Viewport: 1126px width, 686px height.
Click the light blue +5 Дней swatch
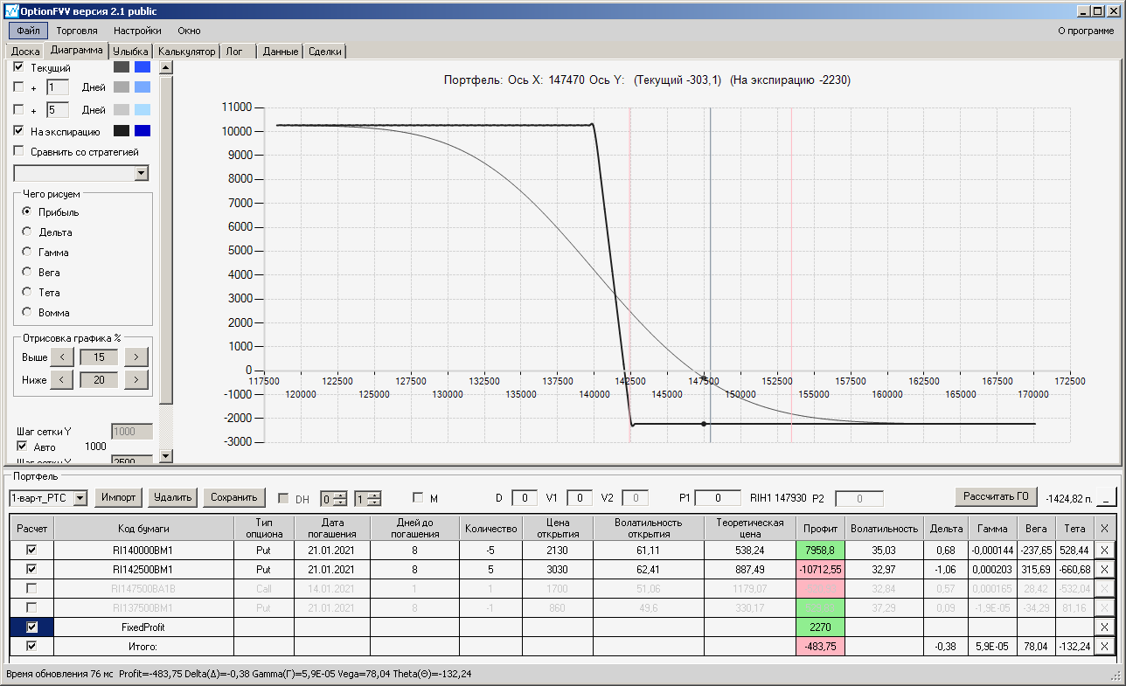tap(142, 110)
